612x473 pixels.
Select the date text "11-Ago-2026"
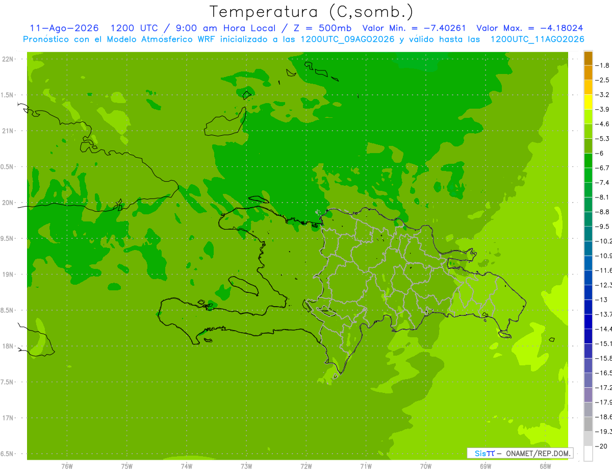pyautogui.click(x=64, y=28)
